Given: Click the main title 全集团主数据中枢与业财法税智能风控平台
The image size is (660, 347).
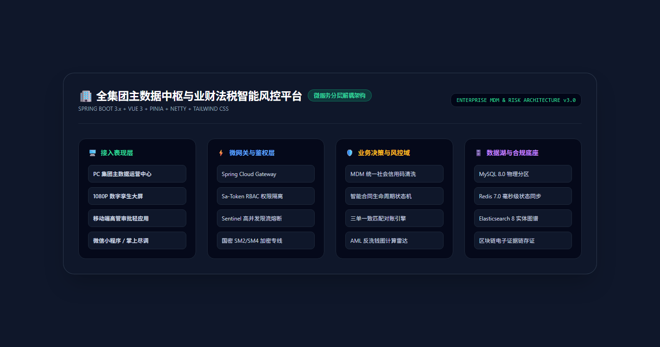Looking at the screenshot, I should point(199,96).
